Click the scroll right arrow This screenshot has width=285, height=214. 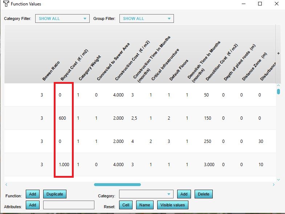[274, 185]
